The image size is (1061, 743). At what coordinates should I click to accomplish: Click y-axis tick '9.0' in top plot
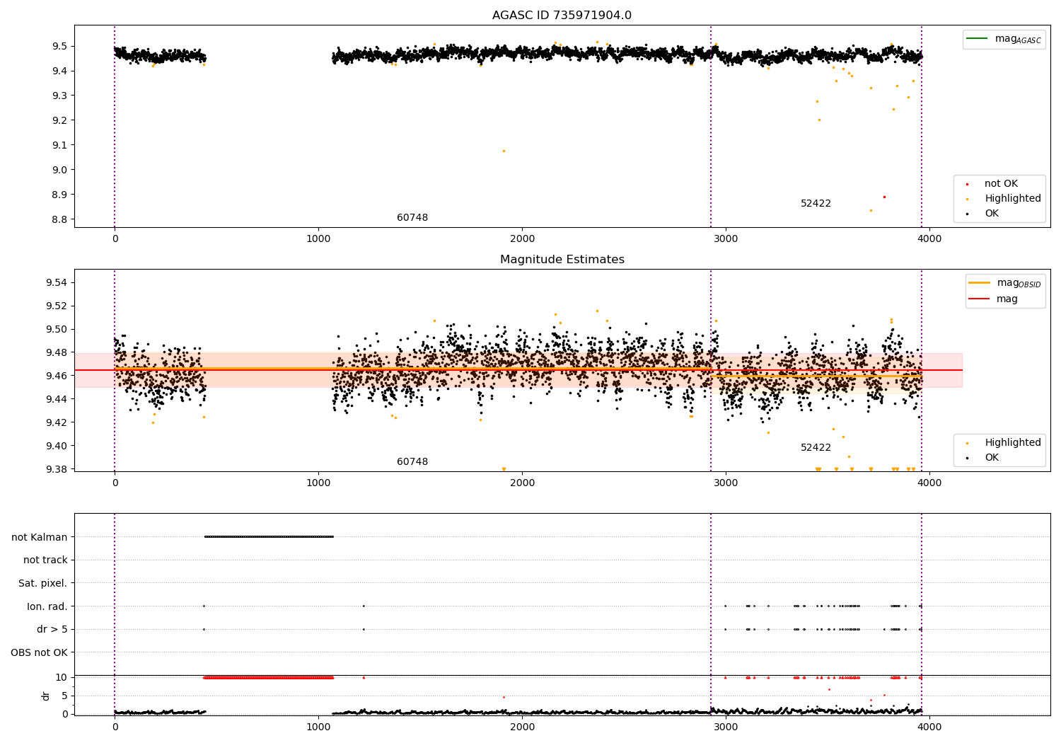[59, 170]
